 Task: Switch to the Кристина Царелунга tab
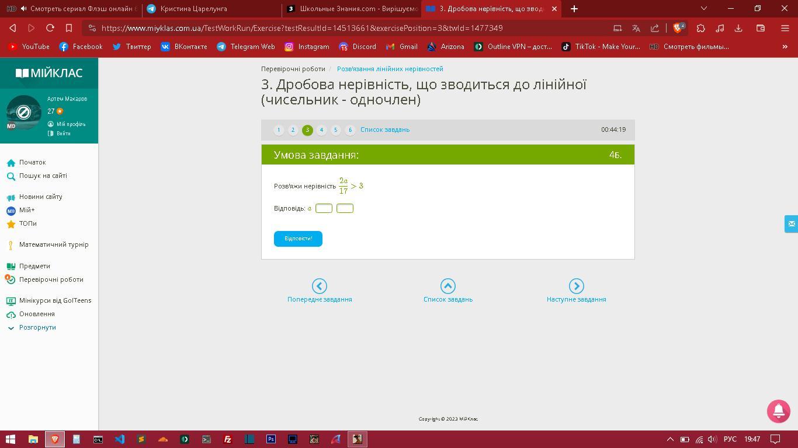tap(213, 9)
